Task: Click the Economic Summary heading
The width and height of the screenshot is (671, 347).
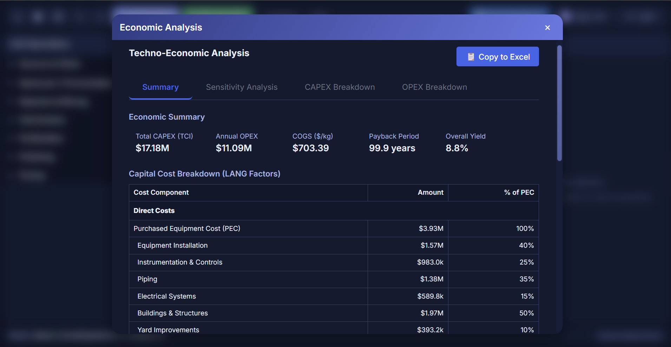Action: click(x=167, y=117)
